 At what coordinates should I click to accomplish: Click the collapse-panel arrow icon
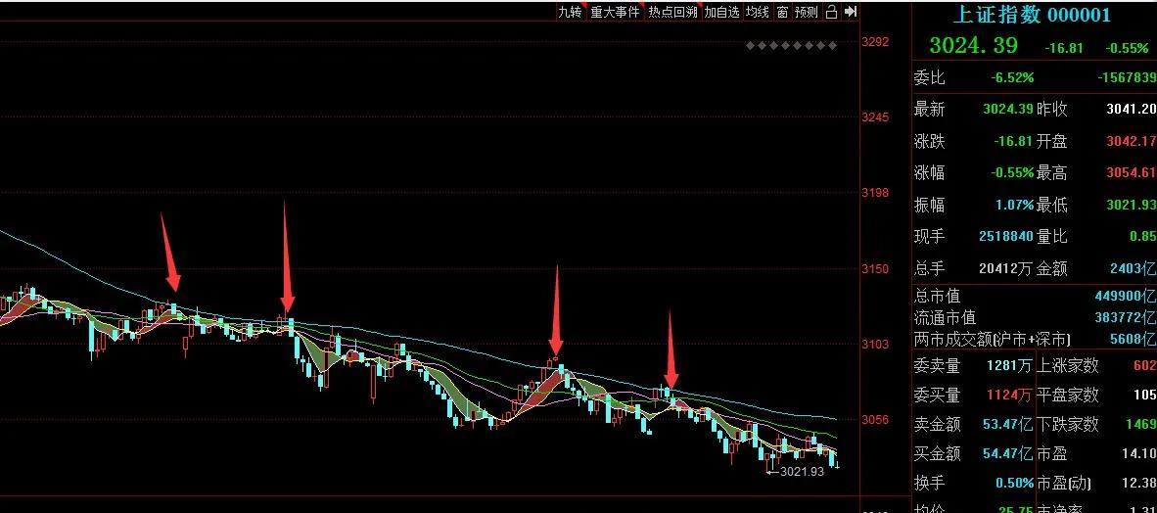tap(850, 12)
